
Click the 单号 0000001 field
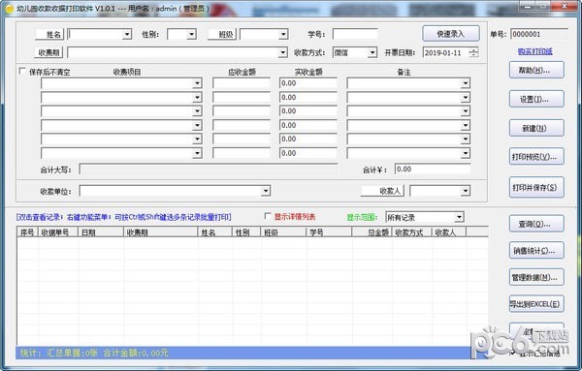click(x=539, y=34)
